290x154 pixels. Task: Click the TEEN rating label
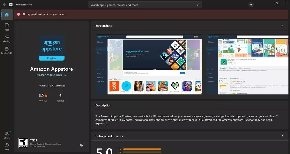coord(33,140)
